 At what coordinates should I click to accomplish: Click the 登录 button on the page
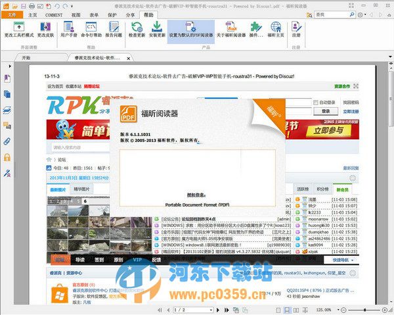click(326, 111)
